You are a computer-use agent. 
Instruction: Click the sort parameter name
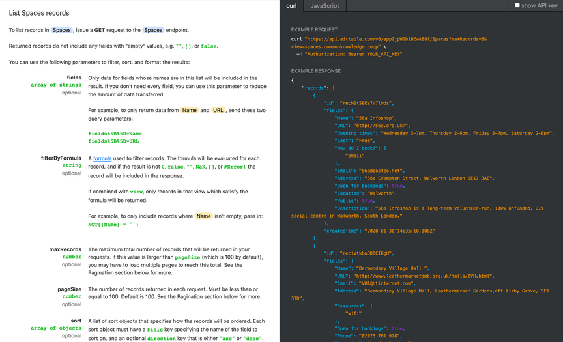(x=76, y=321)
